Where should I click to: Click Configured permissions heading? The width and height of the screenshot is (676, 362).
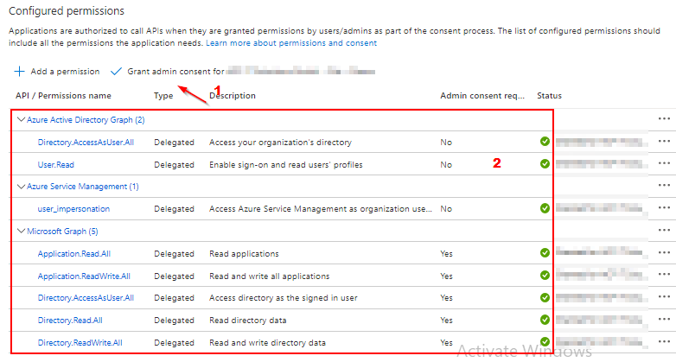click(67, 10)
